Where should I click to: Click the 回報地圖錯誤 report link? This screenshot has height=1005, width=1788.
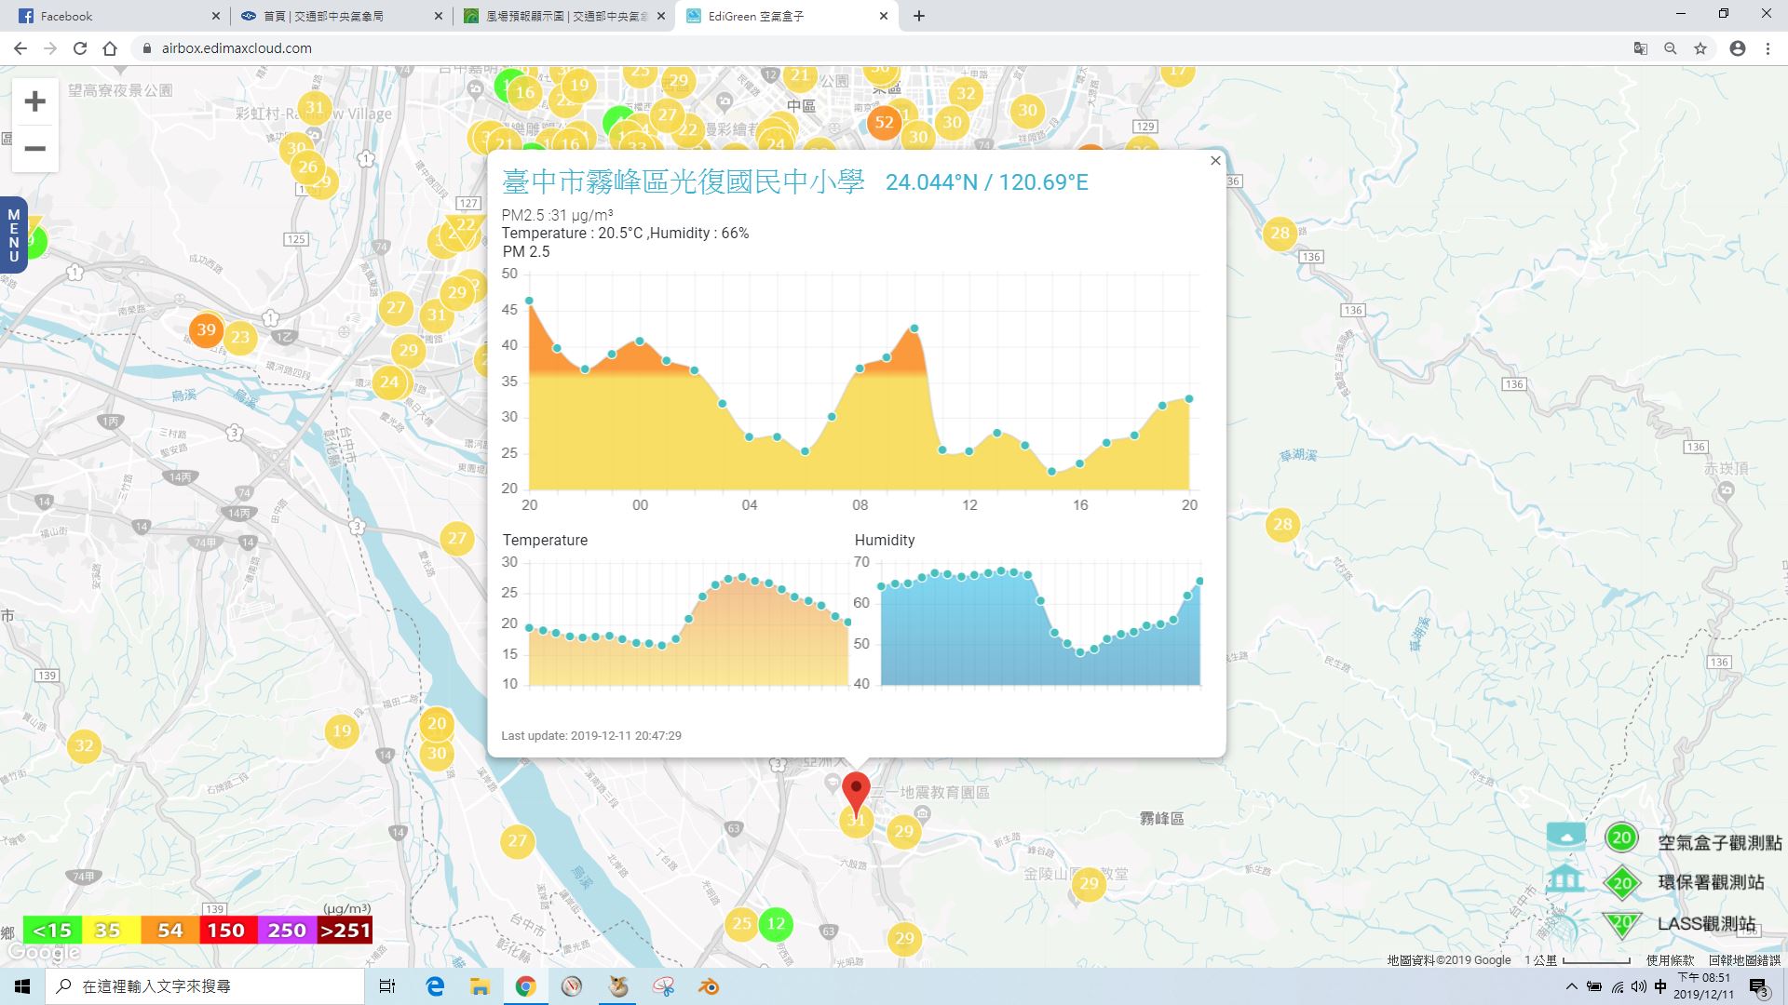tap(1744, 960)
